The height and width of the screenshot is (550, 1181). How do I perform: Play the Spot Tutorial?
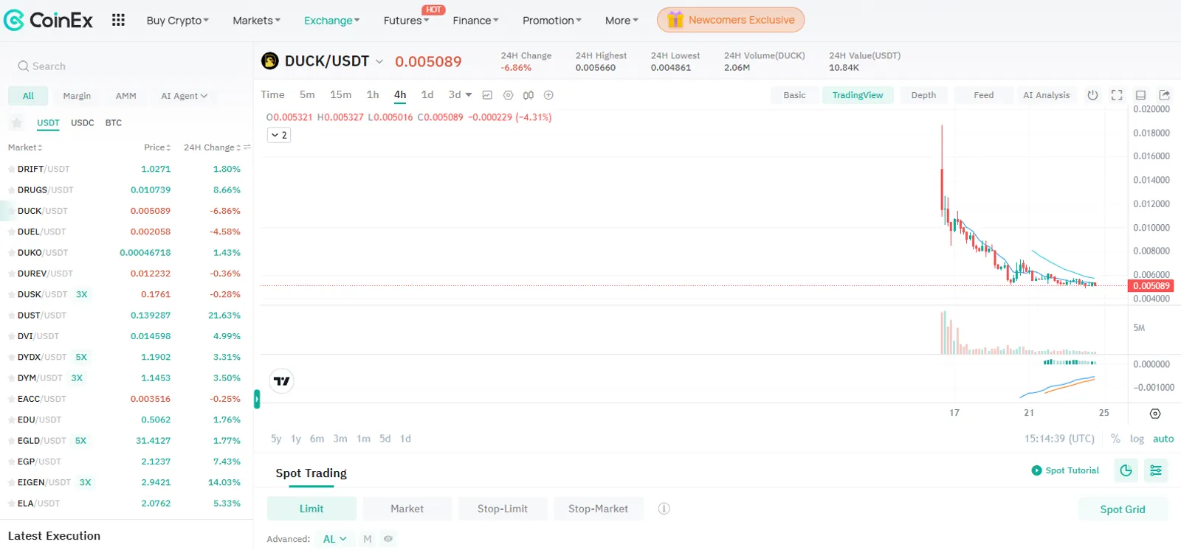point(1065,470)
